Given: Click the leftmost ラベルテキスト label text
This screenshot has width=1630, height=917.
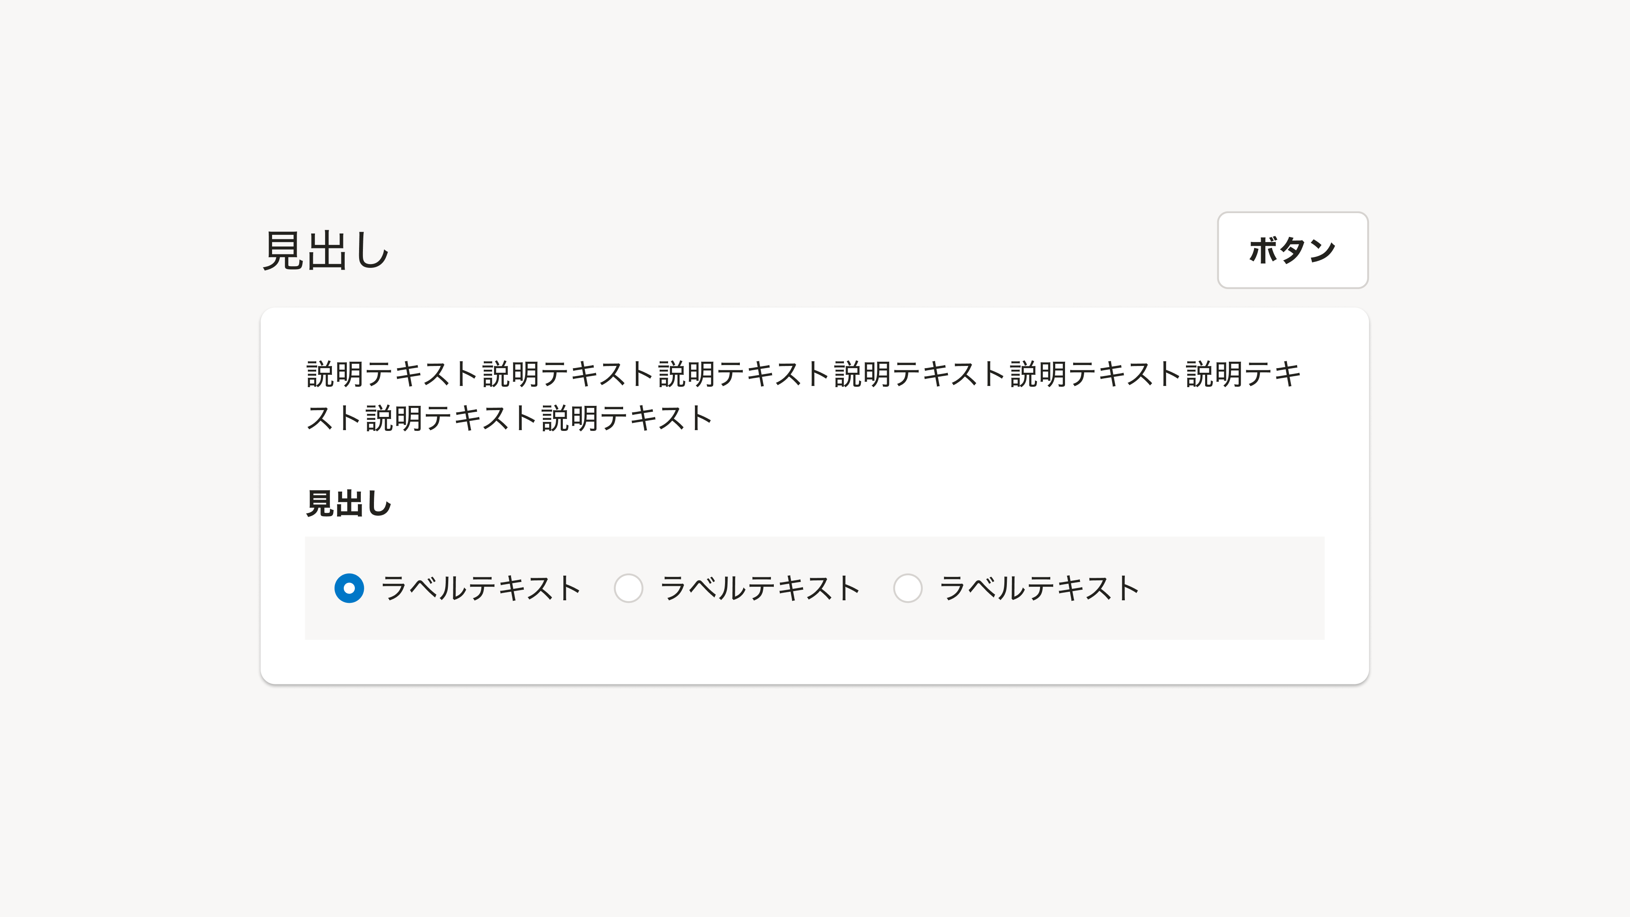Looking at the screenshot, I should 481,588.
